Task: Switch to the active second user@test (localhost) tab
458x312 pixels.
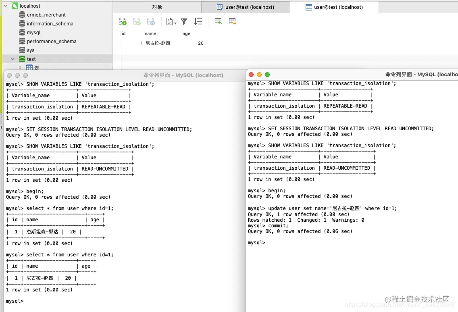Action: [x=334, y=7]
